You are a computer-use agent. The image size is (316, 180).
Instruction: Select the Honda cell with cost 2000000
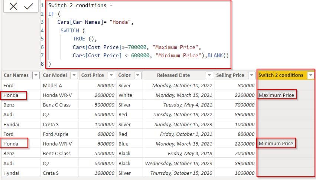point(11,95)
